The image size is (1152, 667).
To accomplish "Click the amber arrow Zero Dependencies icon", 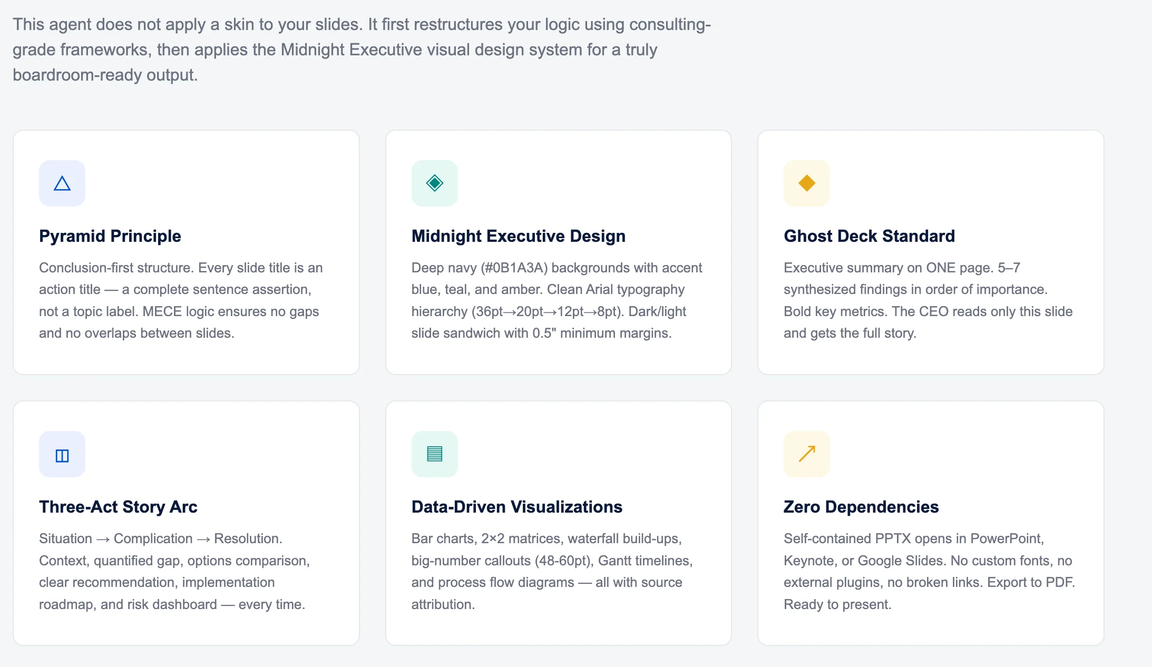I will pos(807,454).
